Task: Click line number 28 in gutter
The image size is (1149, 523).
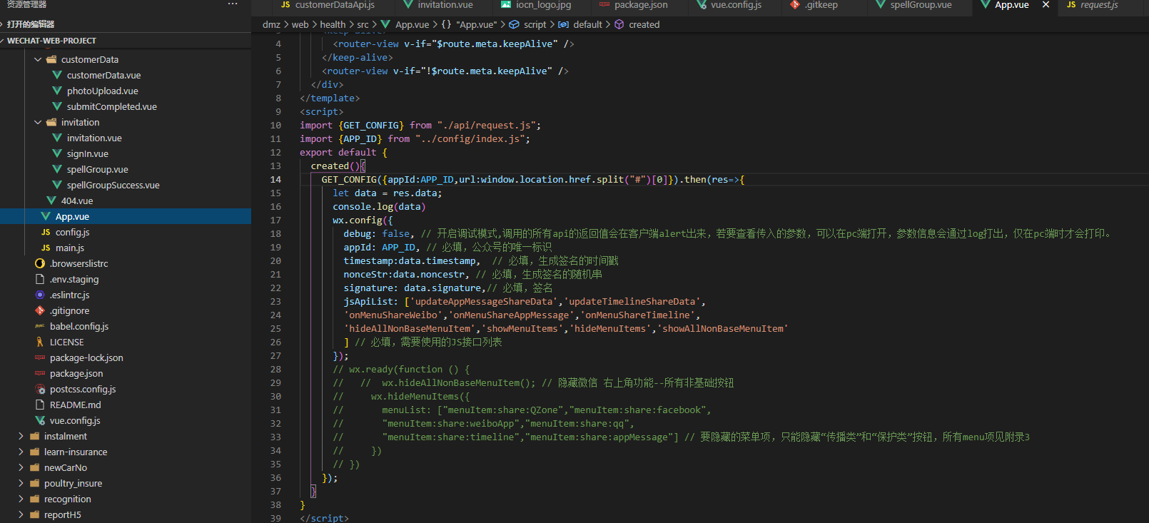Action: (x=275, y=369)
